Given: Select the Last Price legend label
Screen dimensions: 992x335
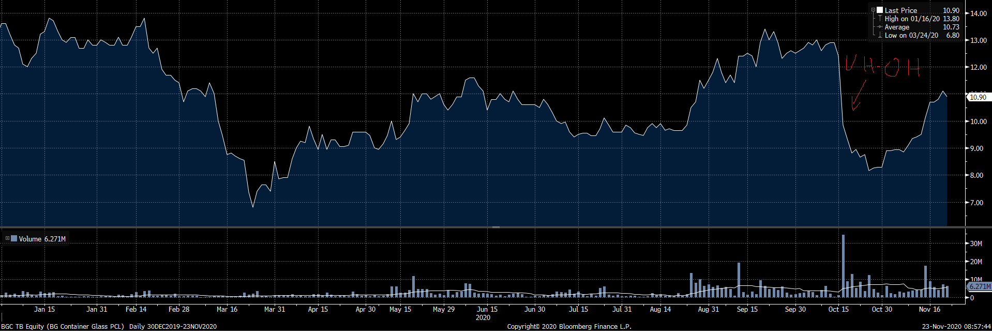Looking at the screenshot, I should [900, 10].
